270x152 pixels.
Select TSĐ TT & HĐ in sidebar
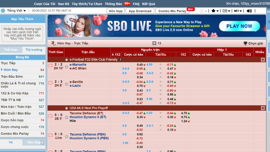point(23,100)
